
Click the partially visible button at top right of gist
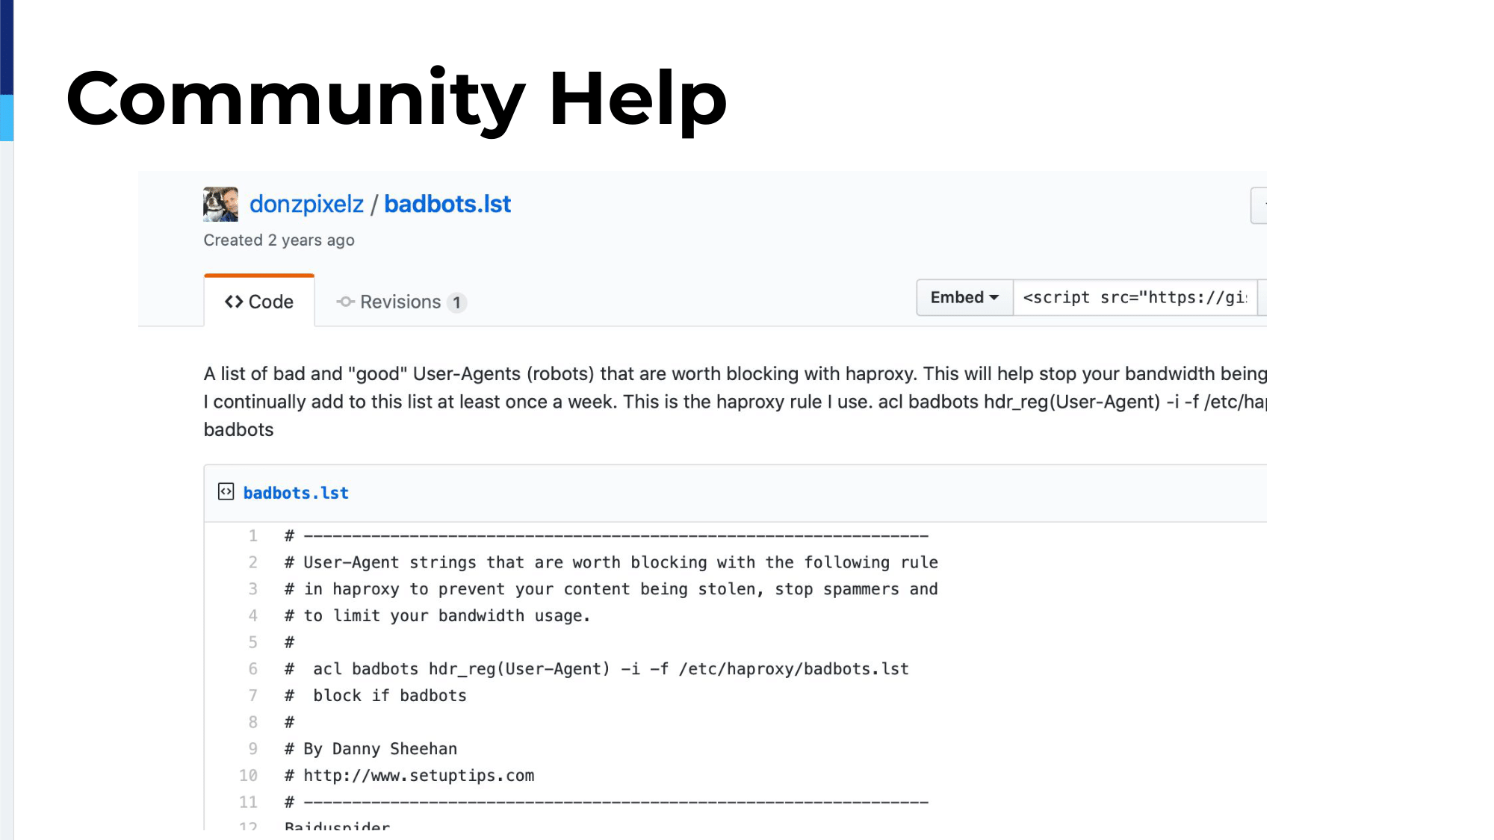pos(1259,205)
